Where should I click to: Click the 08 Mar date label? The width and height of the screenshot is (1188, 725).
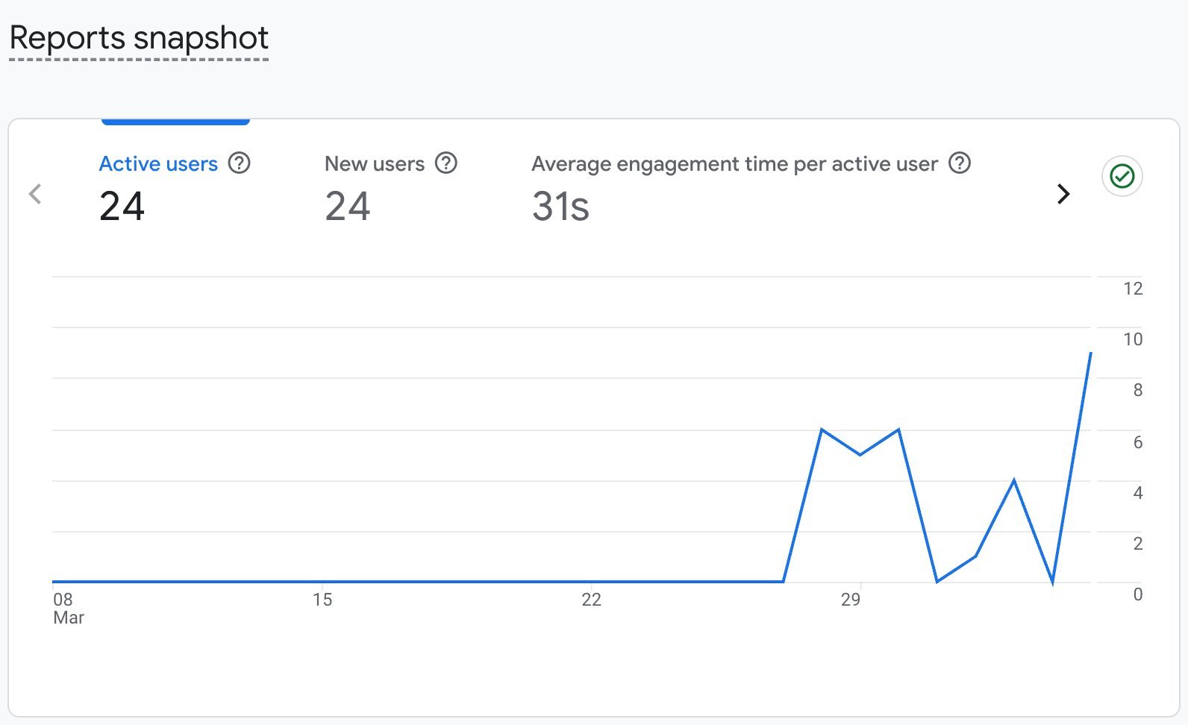click(69, 609)
